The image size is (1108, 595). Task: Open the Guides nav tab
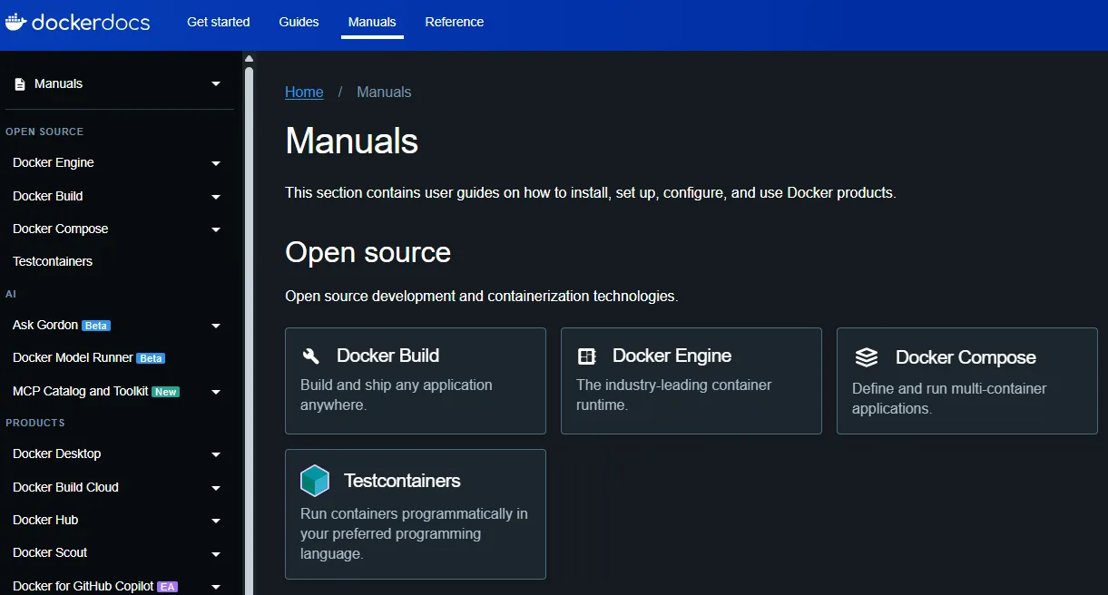click(299, 22)
